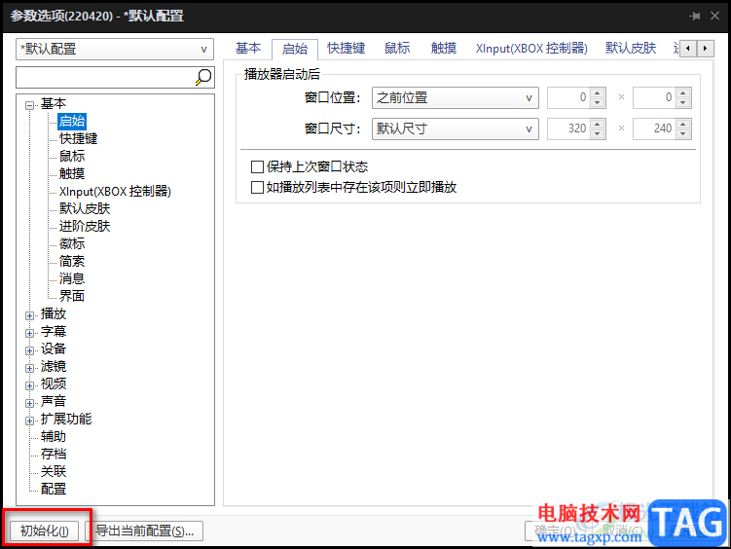Select 启始 in the settings tree
The height and width of the screenshot is (549, 731).
72,121
